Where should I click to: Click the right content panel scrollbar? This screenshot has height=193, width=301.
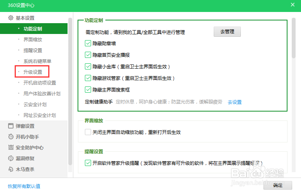294,38
